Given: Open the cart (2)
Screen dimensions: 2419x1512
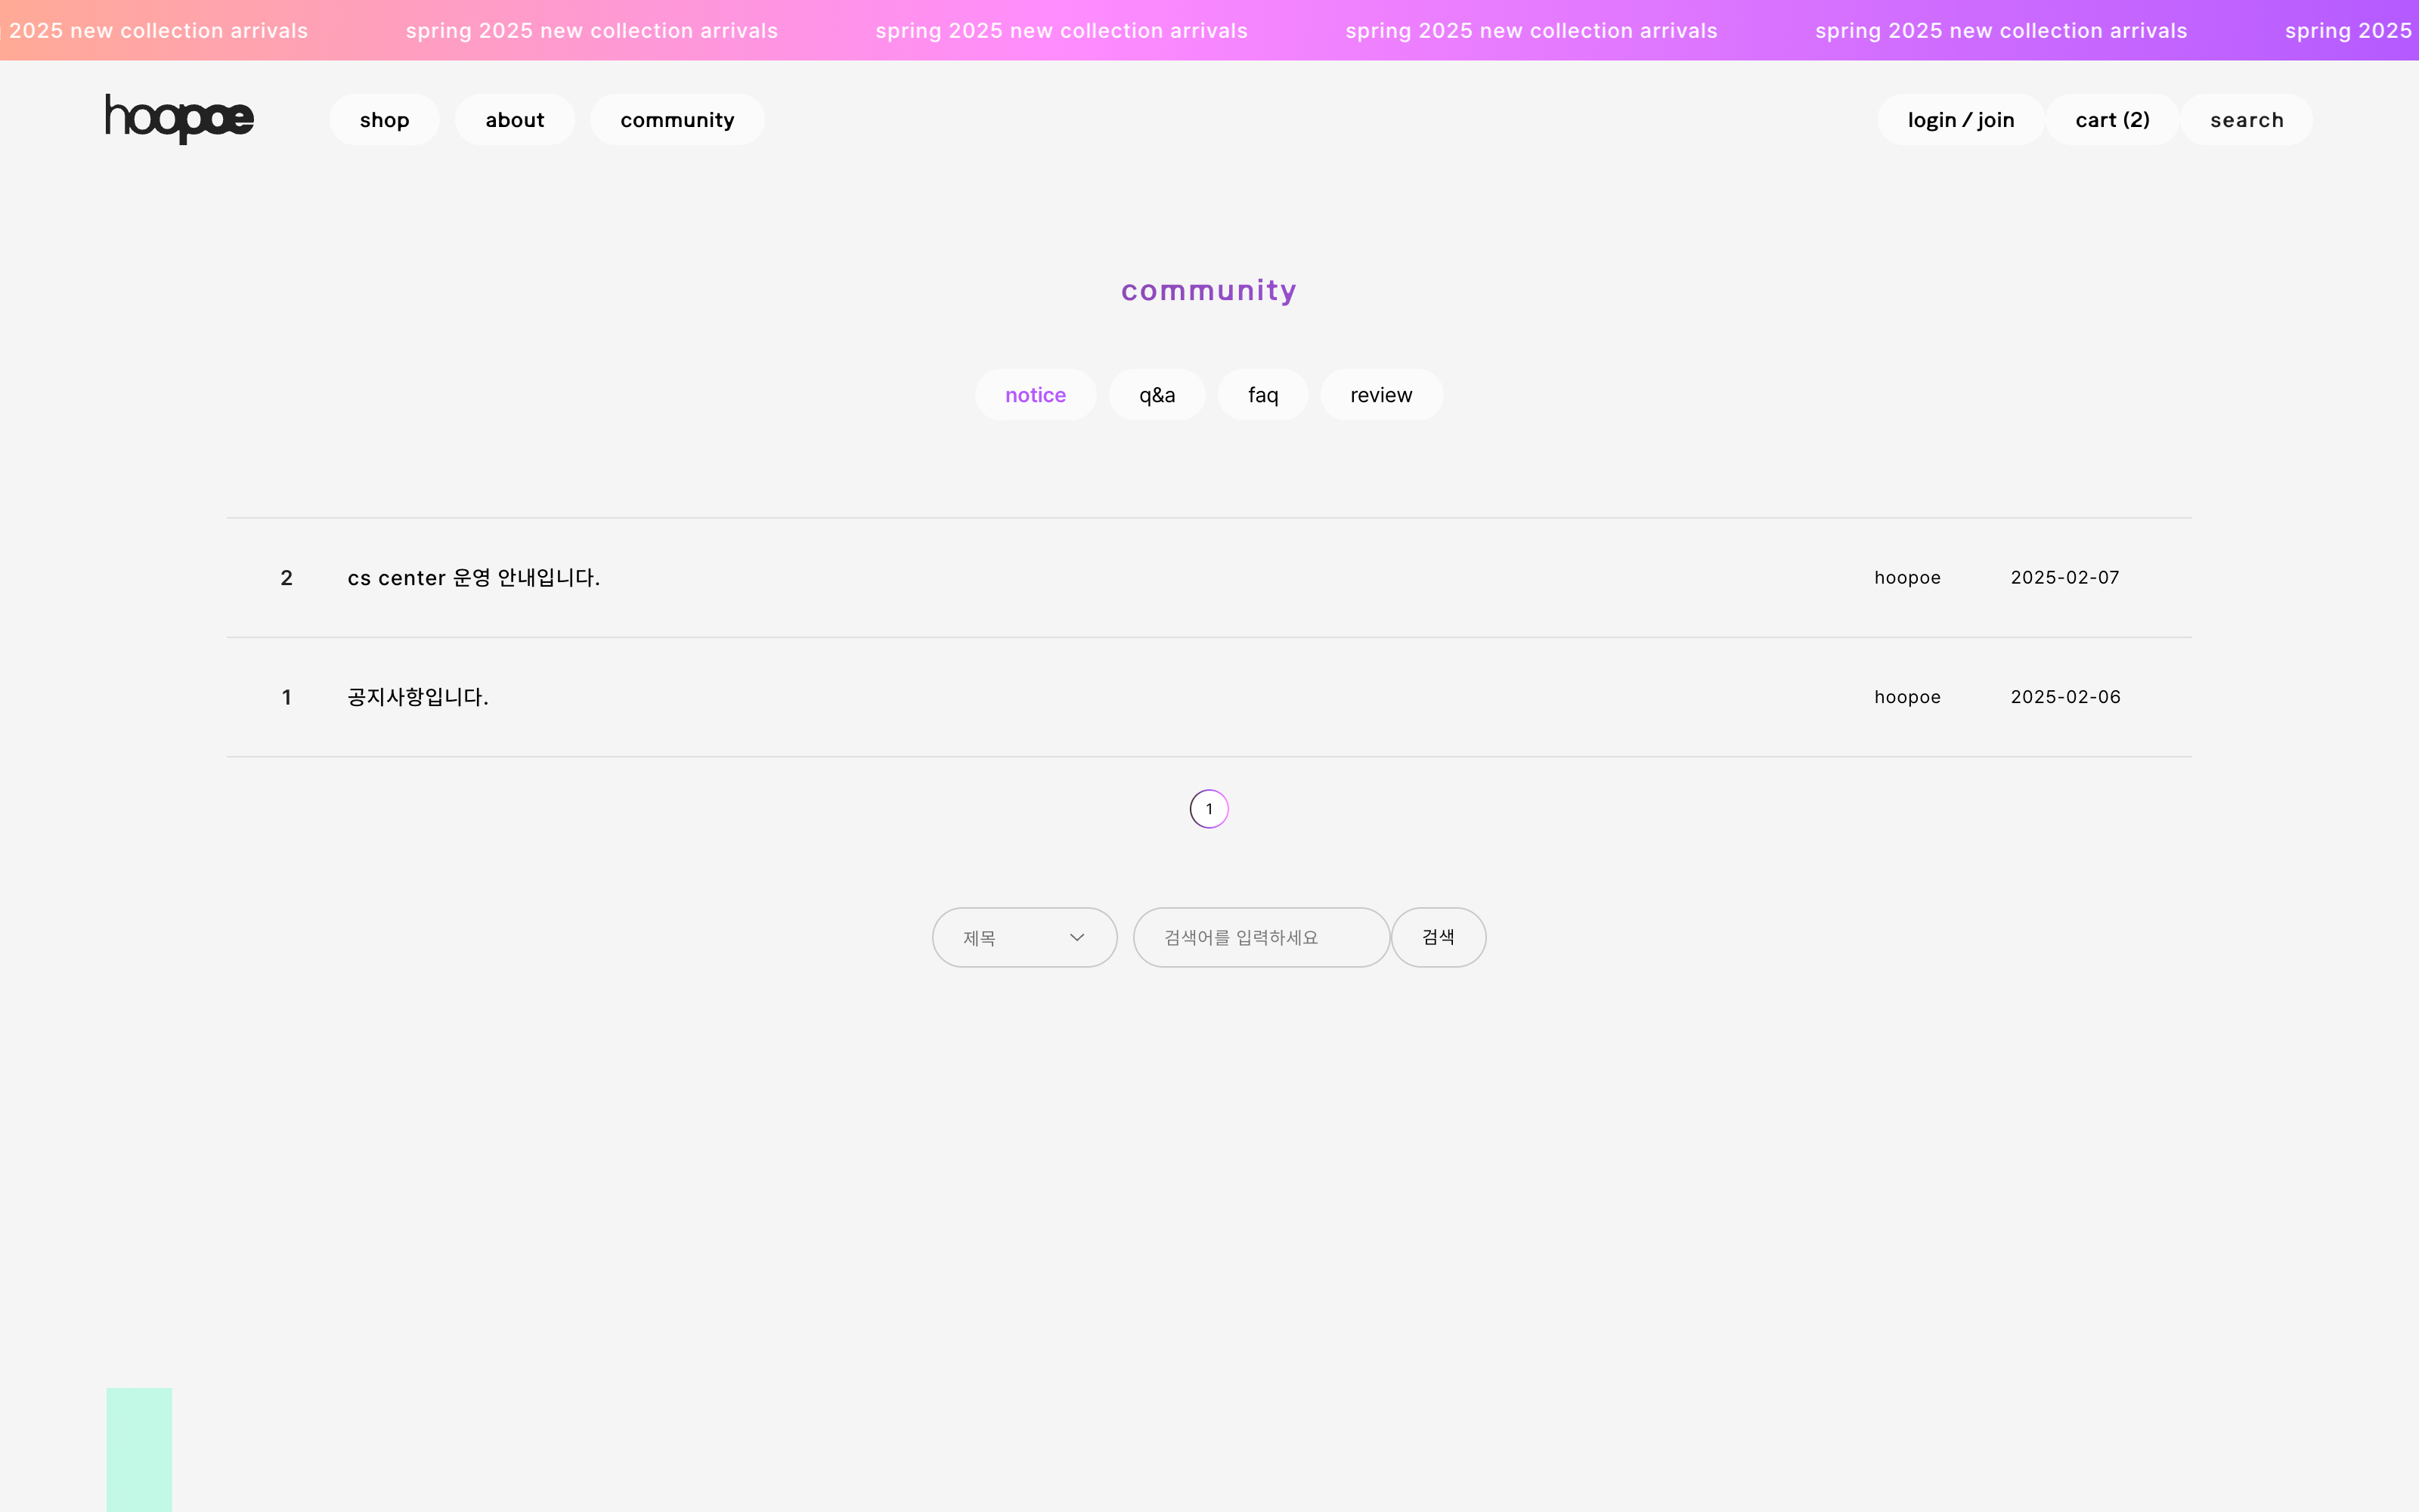Looking at the screenshot, I should 2112,120.
